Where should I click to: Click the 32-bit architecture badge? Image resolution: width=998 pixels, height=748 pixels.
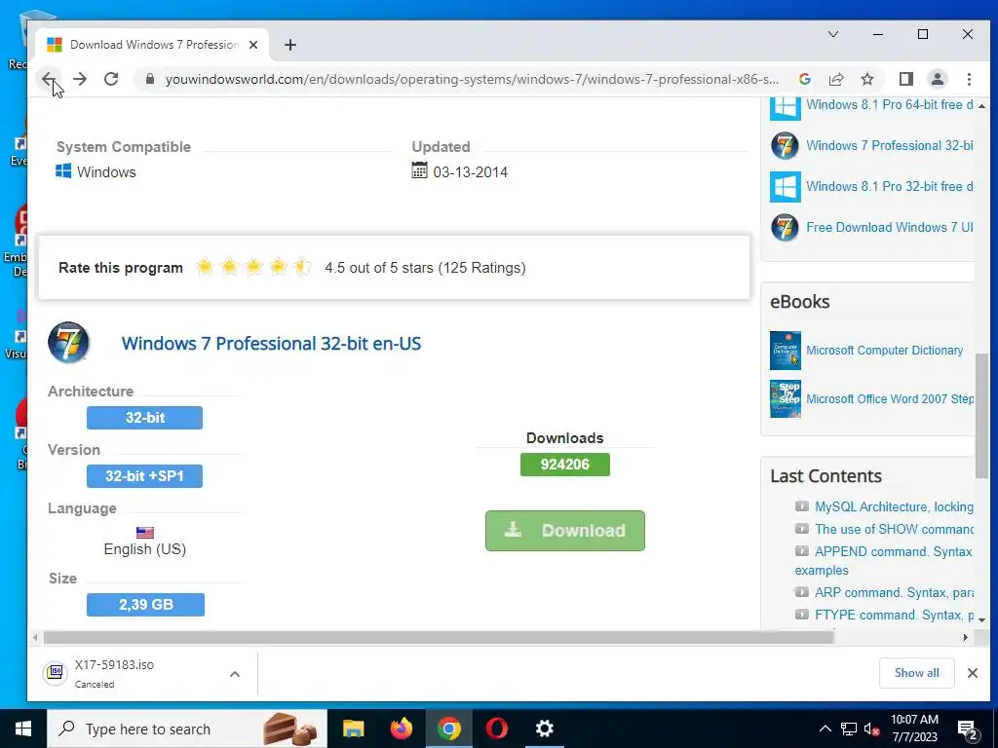pos(144,418)
